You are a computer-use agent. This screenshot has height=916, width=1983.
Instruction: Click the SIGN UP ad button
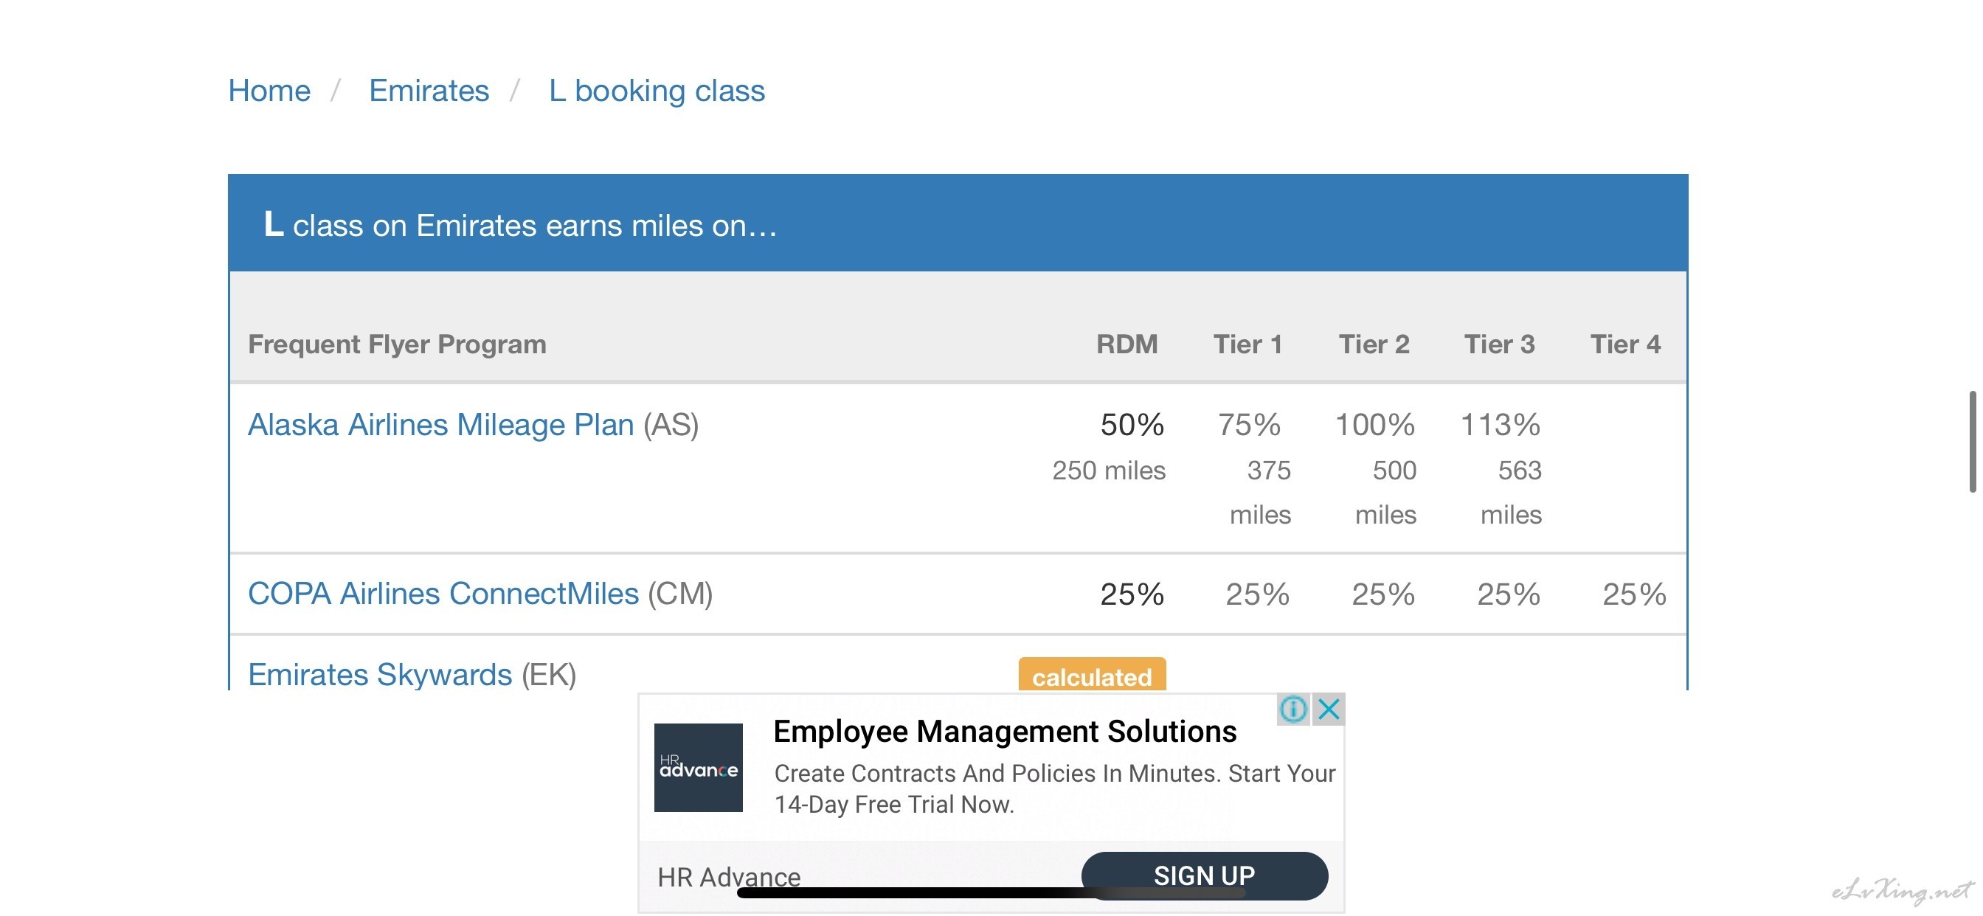1205,875
